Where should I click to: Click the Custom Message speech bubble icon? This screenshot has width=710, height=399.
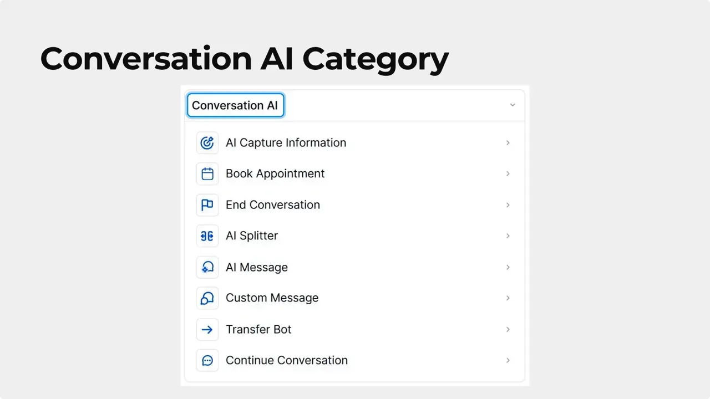point(207,298)
